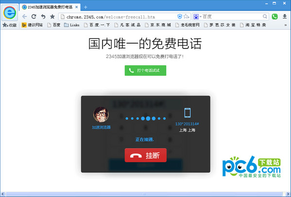This screenshot has width=291, height=197.
Task: Open the Links bookmark folder
Action: click(72, 25)
